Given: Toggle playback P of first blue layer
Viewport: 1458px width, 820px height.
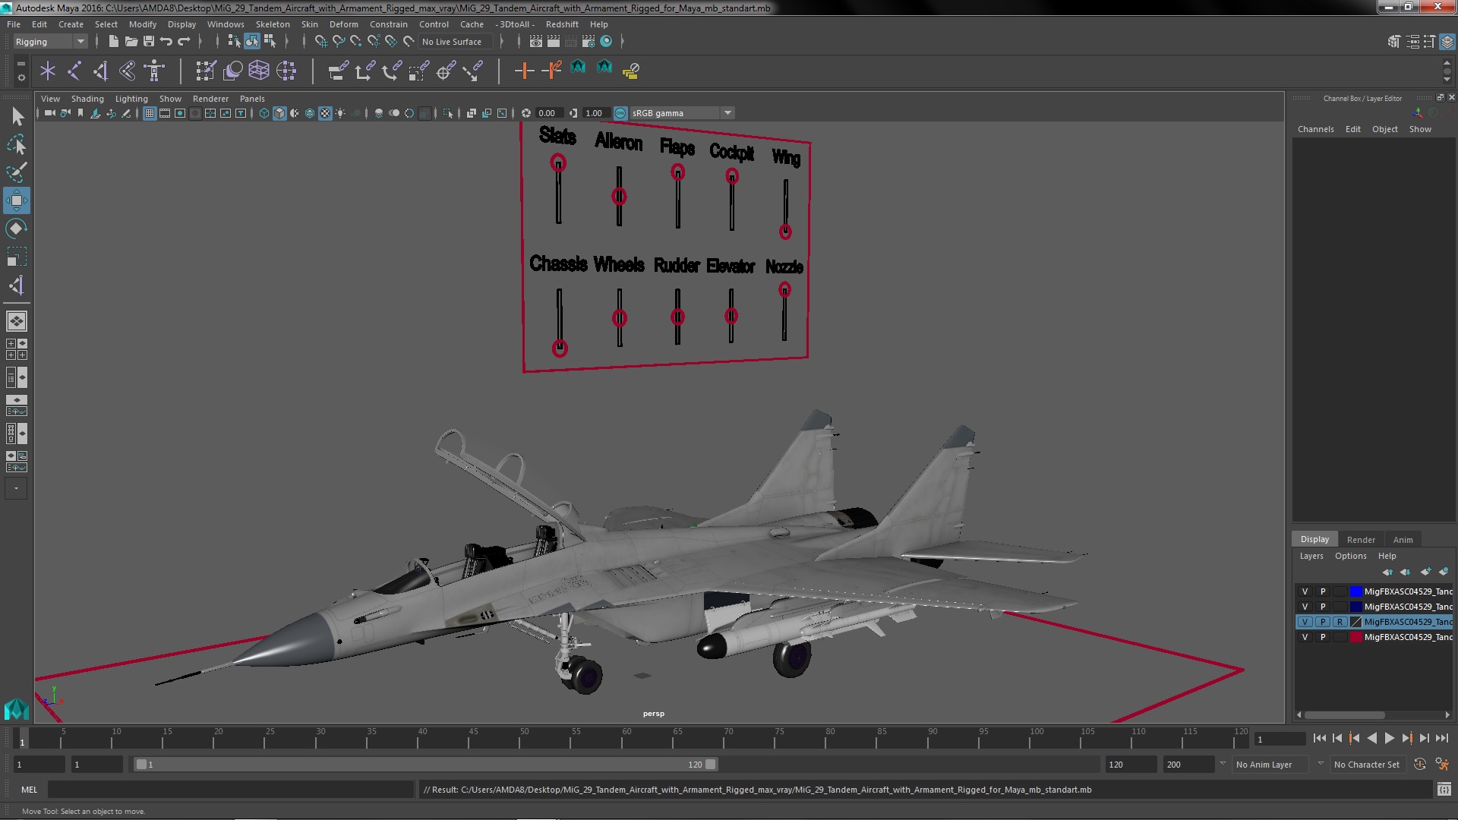Looking at the screenshot, I should (x=1322, y=591).
